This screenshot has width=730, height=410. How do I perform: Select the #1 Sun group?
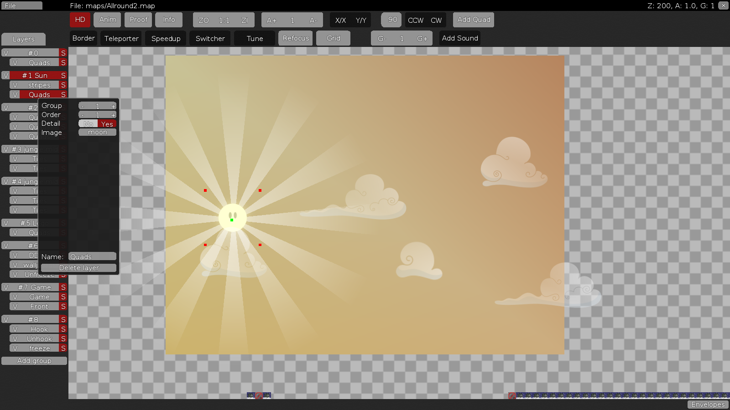(35, 75)
